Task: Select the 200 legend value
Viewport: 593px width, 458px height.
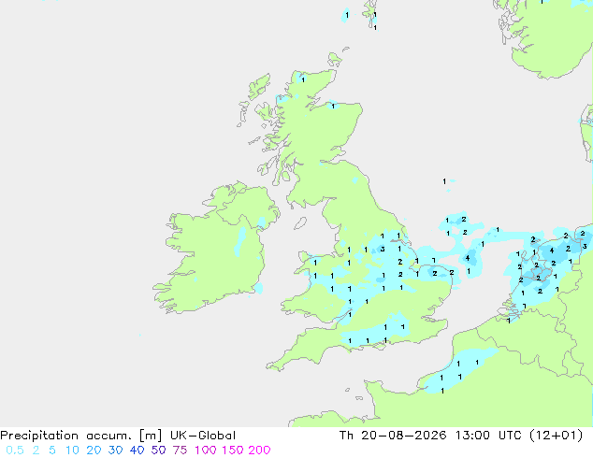Action: 259,451
